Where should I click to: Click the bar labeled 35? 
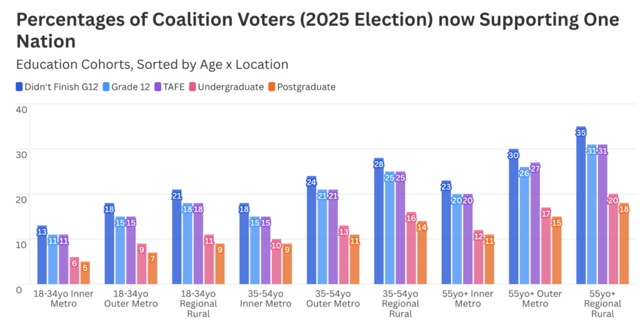tap(581, 206)
